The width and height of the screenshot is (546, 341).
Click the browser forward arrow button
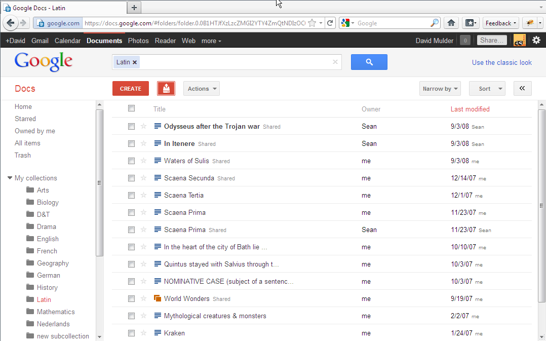point(23,23)
